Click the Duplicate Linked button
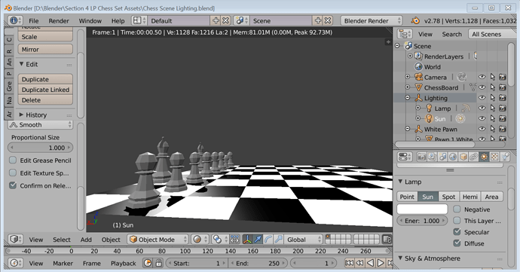520x272 pixels. pos(45,90)
